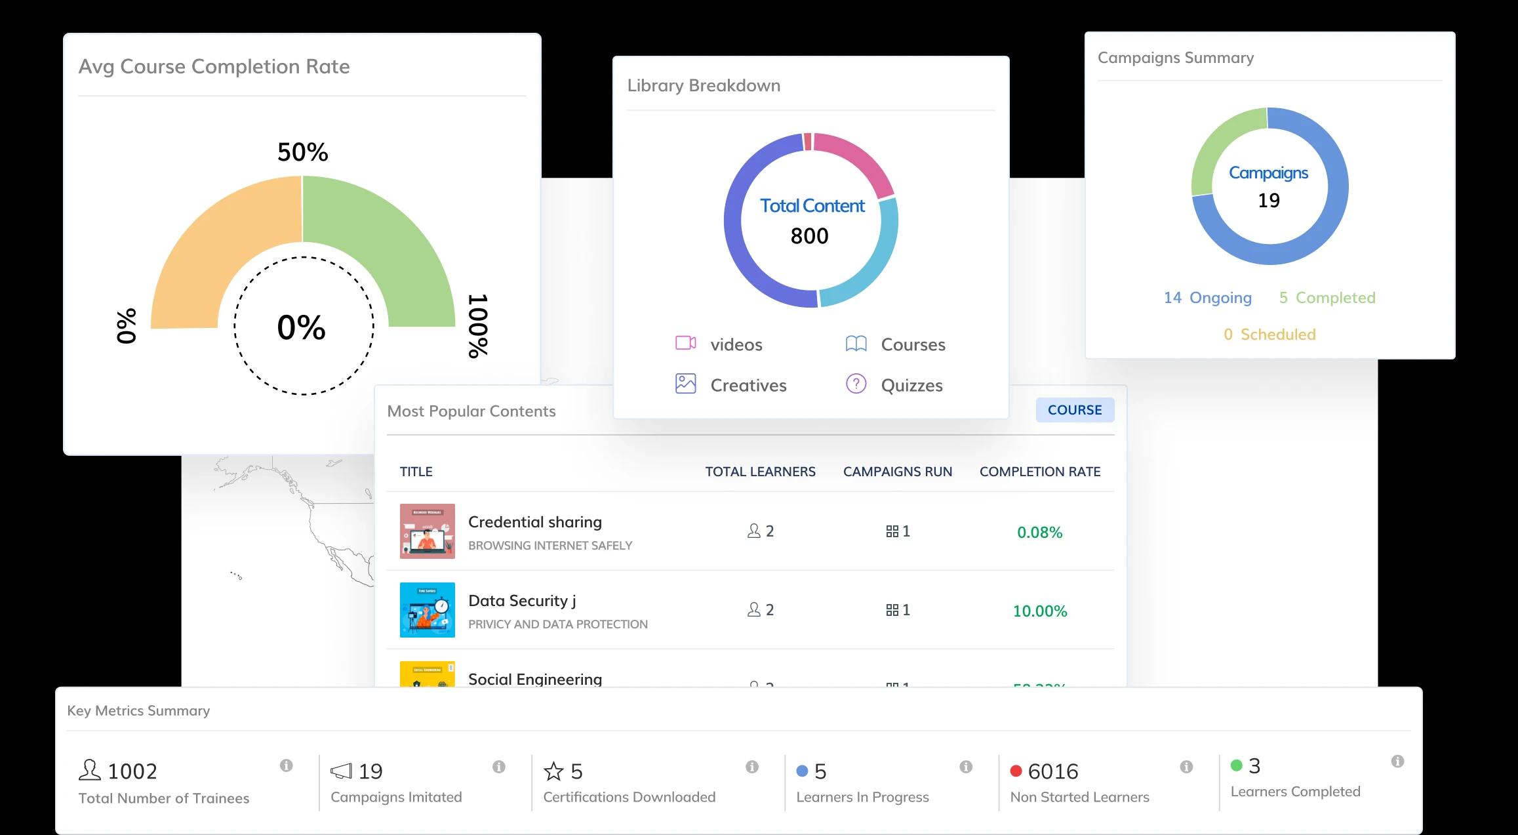Image resolution: width=1518 pixels, height=835 pixels.
Task: Click the Quizzes question-mark icon
Action: pyautogui.click(x=856, y=384)
